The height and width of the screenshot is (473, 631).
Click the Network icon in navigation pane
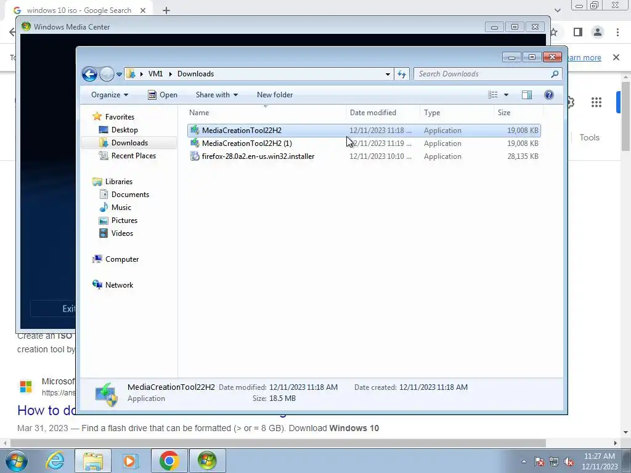click(x=97, y=285)
